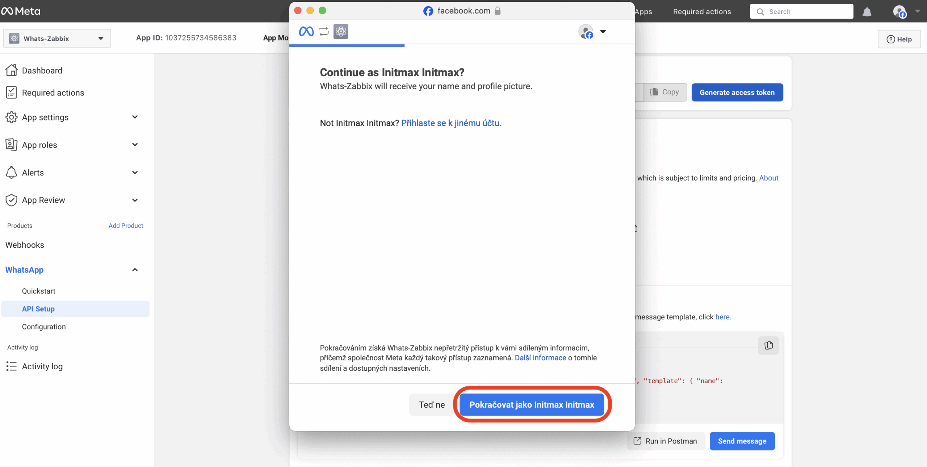Open the profile menu arrow in top bar
The width and height of the screenshot is (927, 467).
click(x=918, y=11)
